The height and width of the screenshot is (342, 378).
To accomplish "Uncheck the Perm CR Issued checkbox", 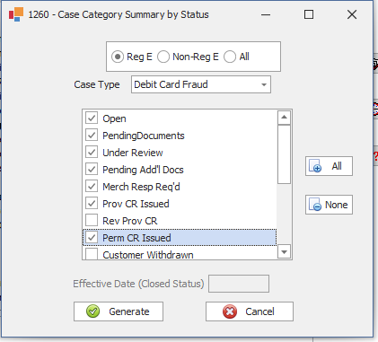I will pos(92,237).
